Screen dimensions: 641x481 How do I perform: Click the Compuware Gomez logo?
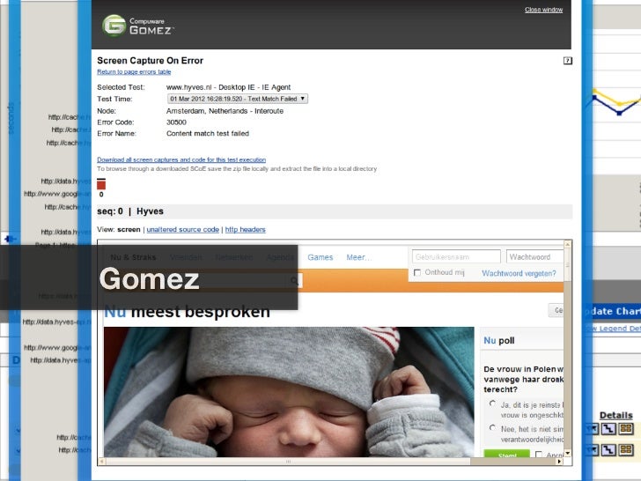pos(138,26)
